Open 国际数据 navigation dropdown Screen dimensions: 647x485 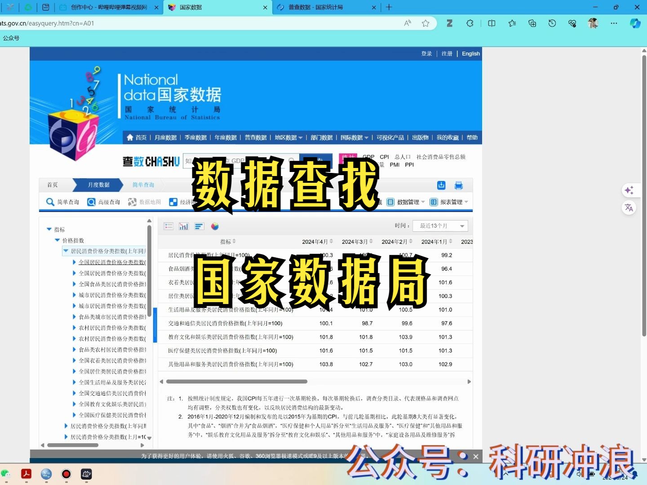pyautogui.click(x=354, y=137)
